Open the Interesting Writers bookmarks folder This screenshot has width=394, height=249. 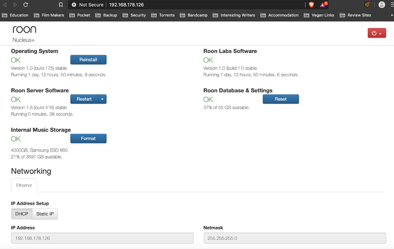[x=234, y=15]
